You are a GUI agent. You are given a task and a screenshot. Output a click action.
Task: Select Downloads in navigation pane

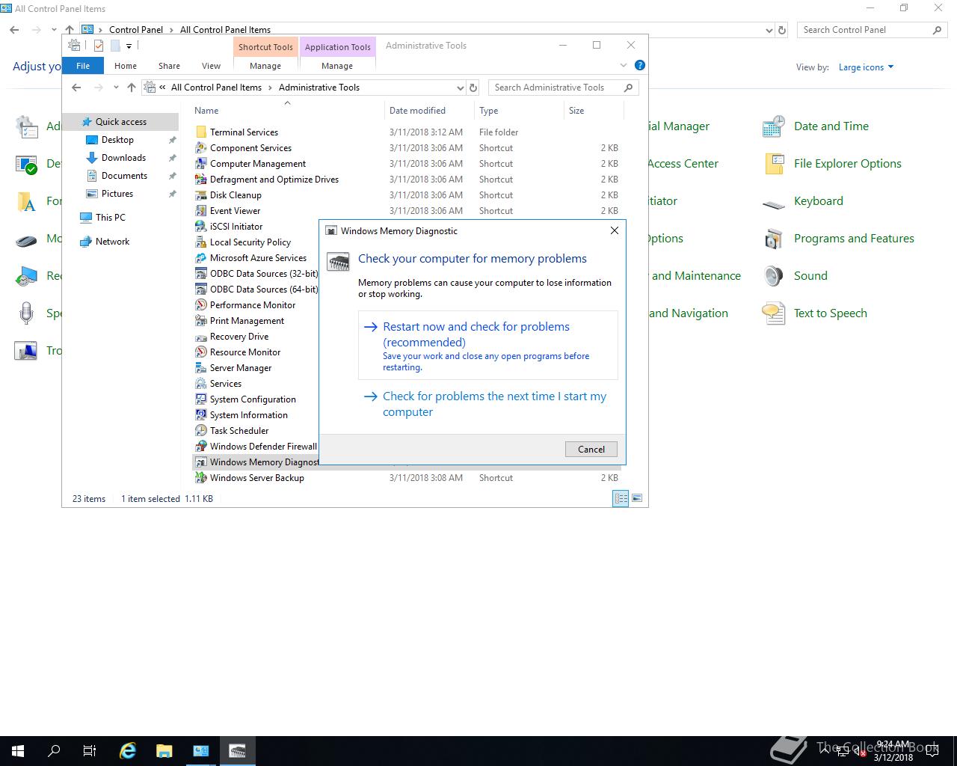[x=123, y=158]
